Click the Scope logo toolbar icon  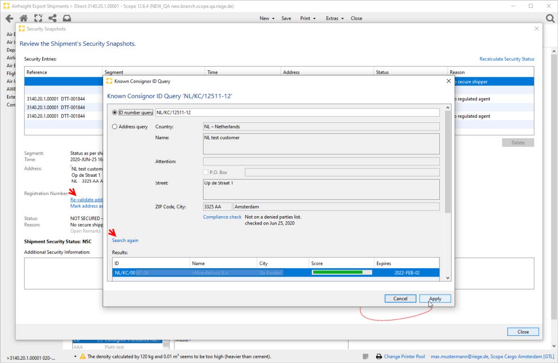point(38,18)
